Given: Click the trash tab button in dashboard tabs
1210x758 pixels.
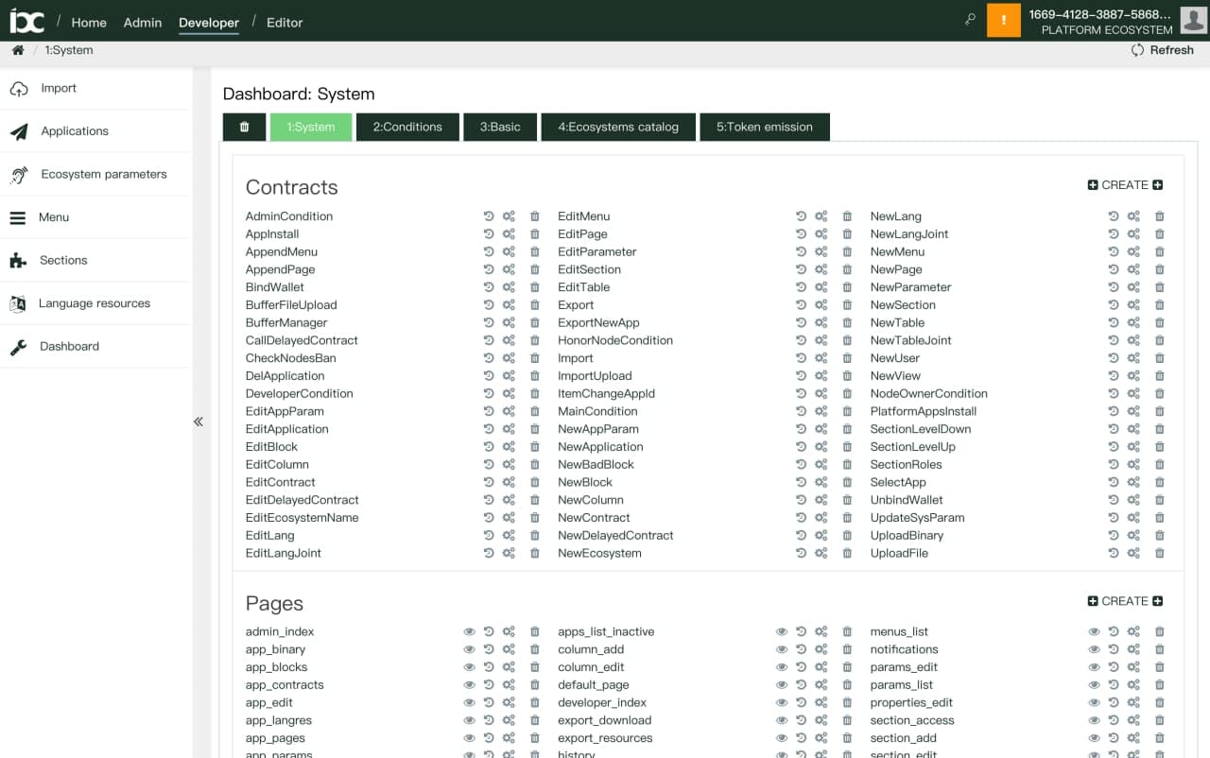Looking at the screenshot, I should 245,127.
